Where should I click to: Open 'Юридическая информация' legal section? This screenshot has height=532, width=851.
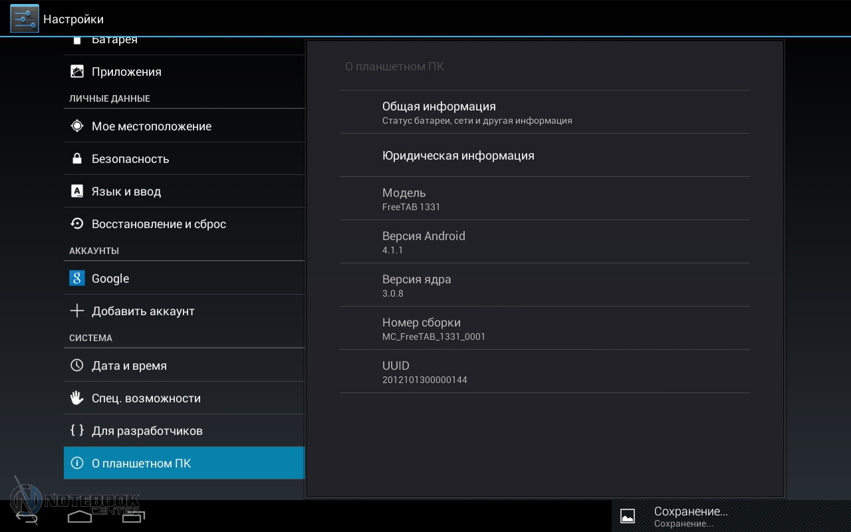point(544,156)
